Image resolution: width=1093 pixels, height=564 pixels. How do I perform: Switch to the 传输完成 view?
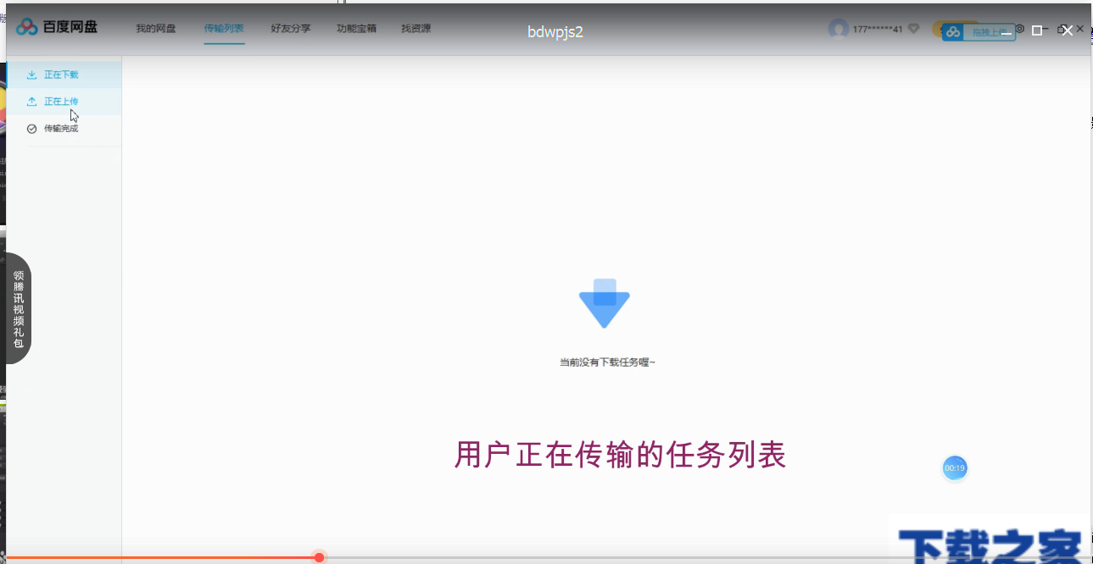coord(59,128)
